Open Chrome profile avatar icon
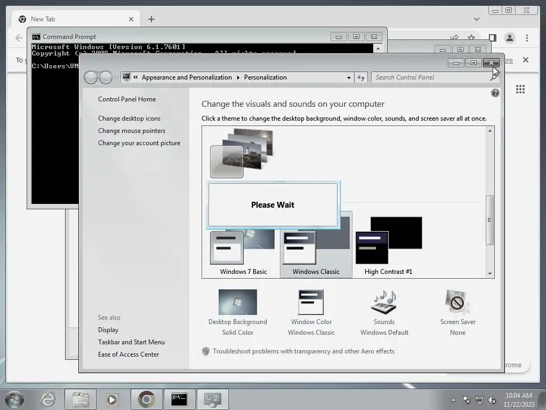The height and width of the screenshot is (410, 546). [509, 38]
